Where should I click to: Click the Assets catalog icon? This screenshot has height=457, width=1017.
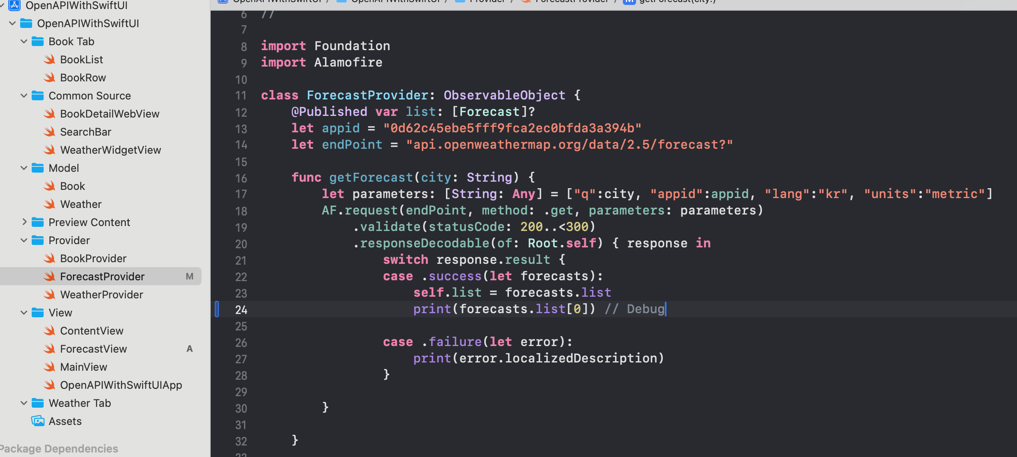pos(38,421)
